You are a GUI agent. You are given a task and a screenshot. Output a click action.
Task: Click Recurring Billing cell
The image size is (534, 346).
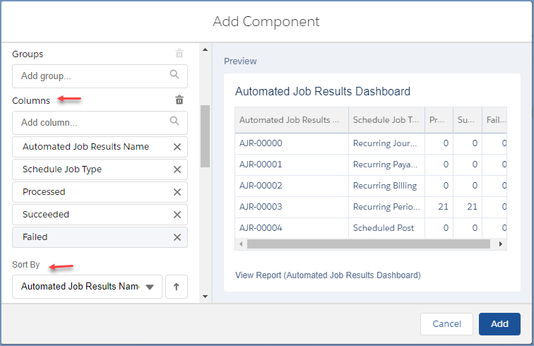tap(386, 186)
